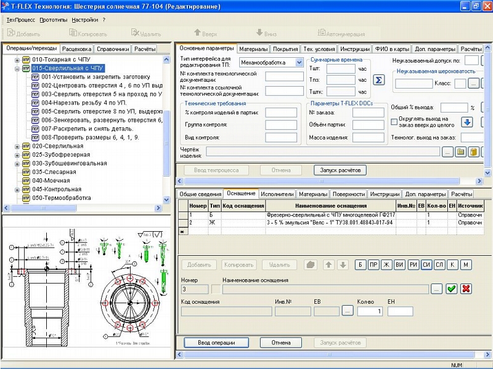The image size is (493, 369).
Task: Select equipment type СЛ button
Action: coord(439,265)
